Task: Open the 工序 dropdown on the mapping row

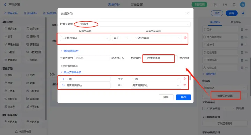Action: point(156,79)
